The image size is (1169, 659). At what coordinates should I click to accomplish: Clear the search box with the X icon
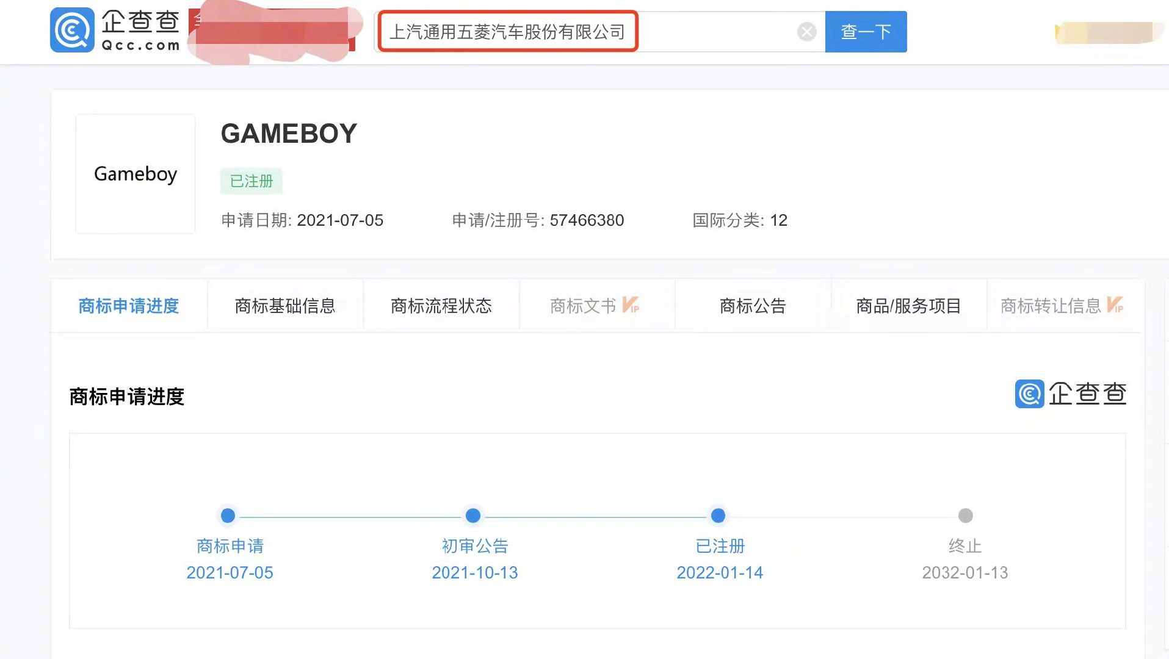[x=807, y=31]
